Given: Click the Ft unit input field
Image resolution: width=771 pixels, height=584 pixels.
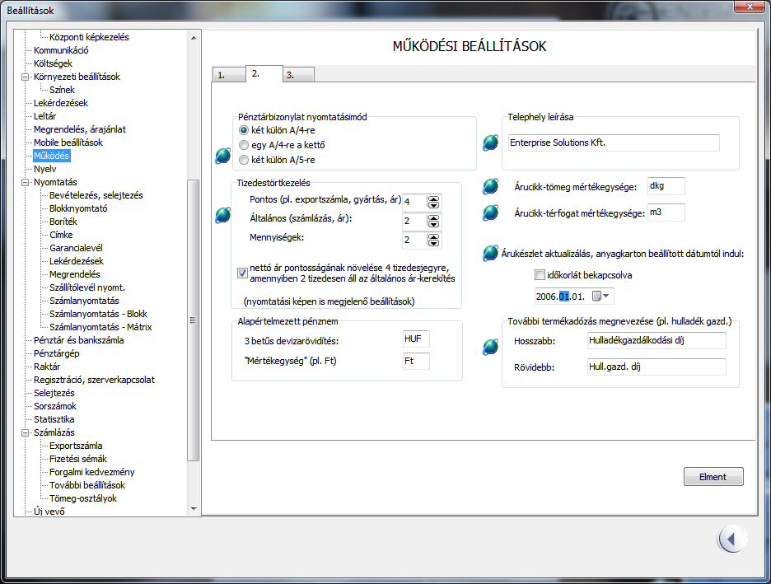Looking at the screenshot, I should click(416, 361).
